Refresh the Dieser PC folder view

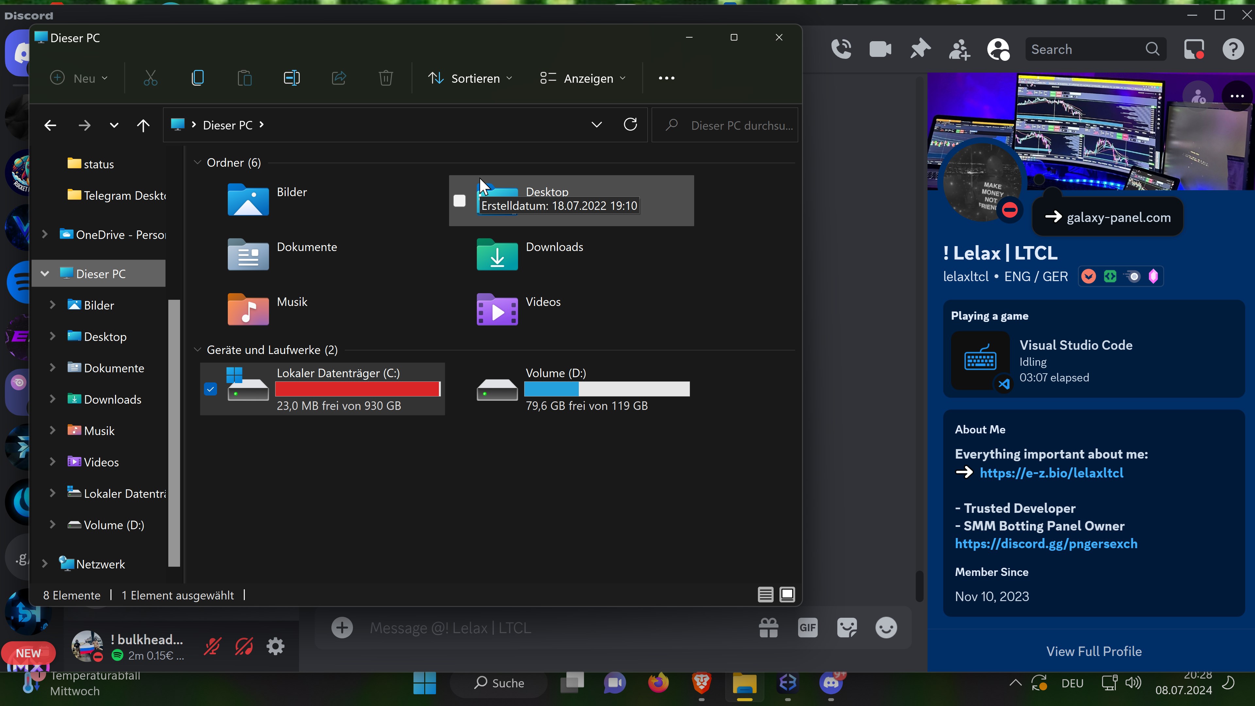[630, 125]
